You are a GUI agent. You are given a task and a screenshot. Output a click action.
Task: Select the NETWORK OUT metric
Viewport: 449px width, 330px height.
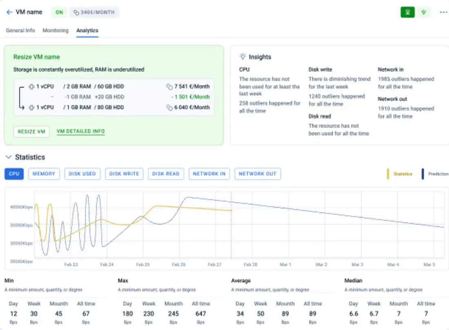click(x=257, y=174)
